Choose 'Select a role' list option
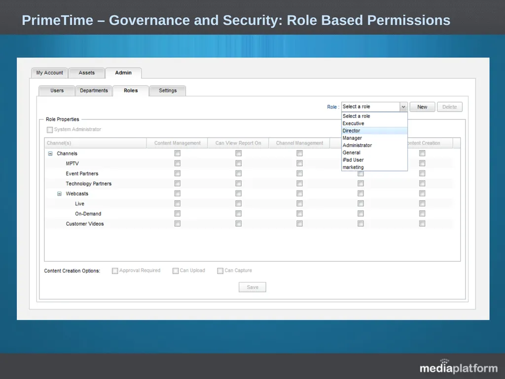505x379 pixels. (x=374, y=116)
